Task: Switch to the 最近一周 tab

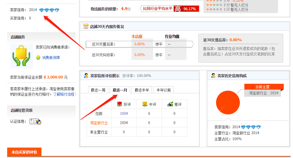Action: click(x=98, y=90)
